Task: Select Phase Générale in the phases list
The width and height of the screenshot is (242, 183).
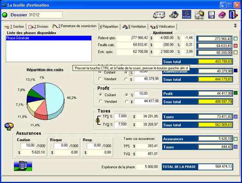Action: tap(48, 38)
